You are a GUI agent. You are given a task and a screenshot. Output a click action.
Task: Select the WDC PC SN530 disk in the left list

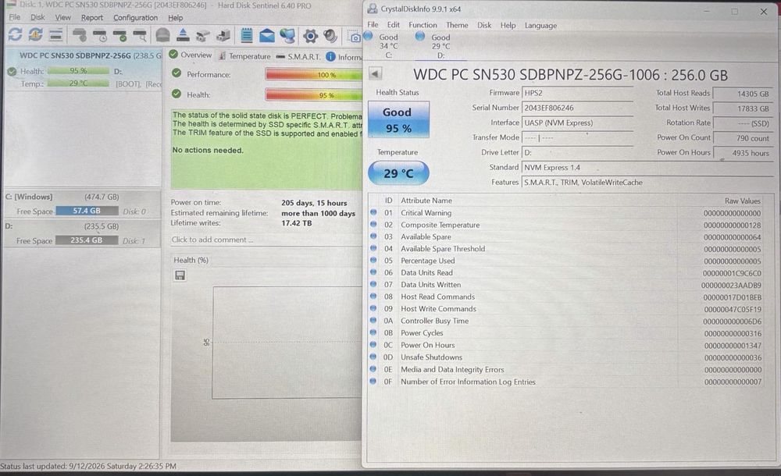83,69
